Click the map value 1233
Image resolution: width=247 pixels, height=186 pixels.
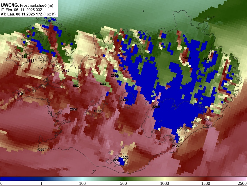(97, 111)
